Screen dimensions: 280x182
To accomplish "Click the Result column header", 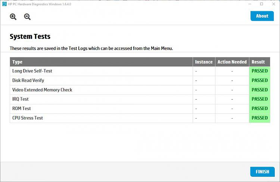I will (x=259, y=62).
